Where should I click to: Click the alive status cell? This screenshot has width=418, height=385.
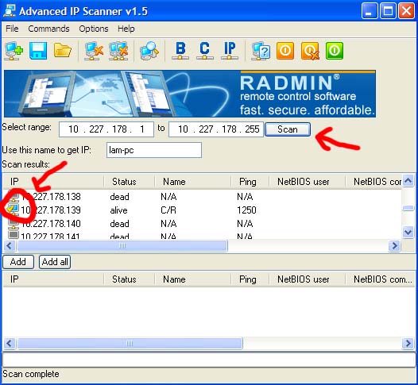tap(119, 210)
